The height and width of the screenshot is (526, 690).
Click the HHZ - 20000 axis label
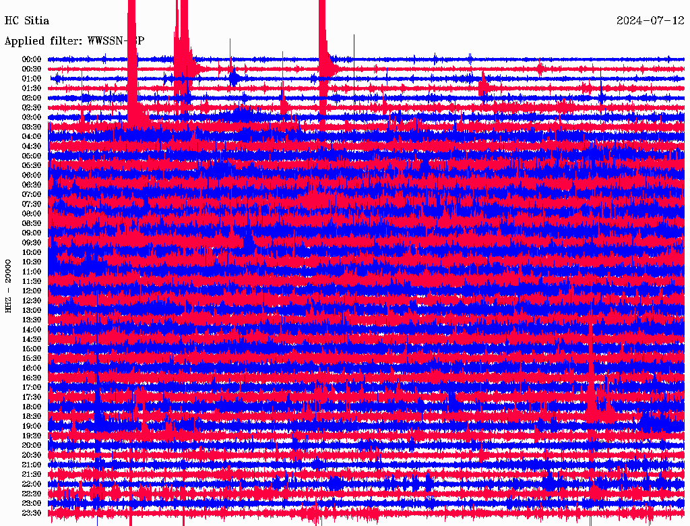point(8,287)
